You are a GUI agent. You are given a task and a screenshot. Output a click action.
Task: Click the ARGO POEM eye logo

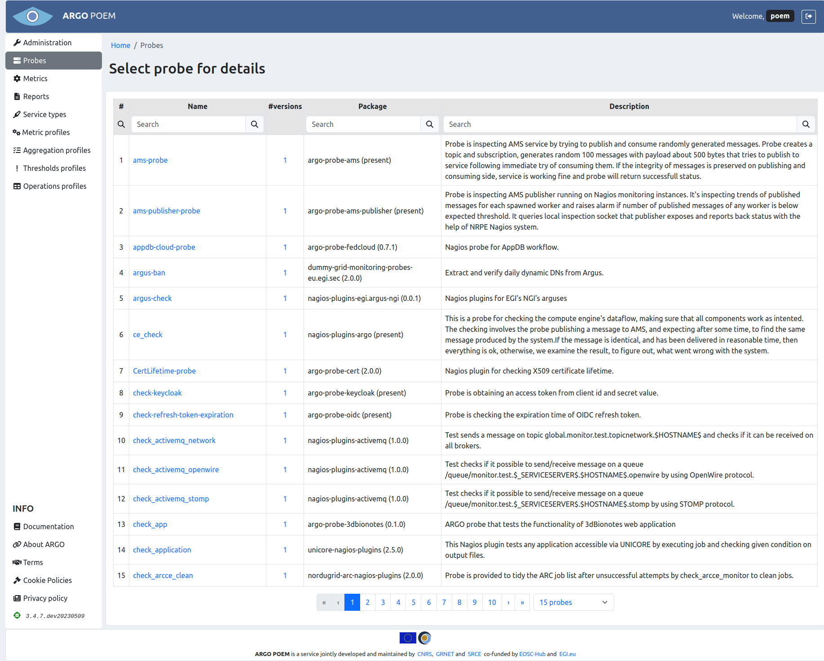point(33,17)
